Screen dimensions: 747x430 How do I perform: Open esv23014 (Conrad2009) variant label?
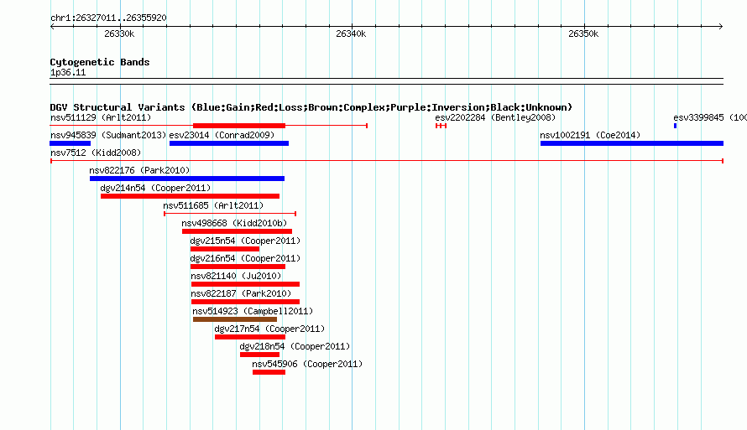click(x=222, y=135)
